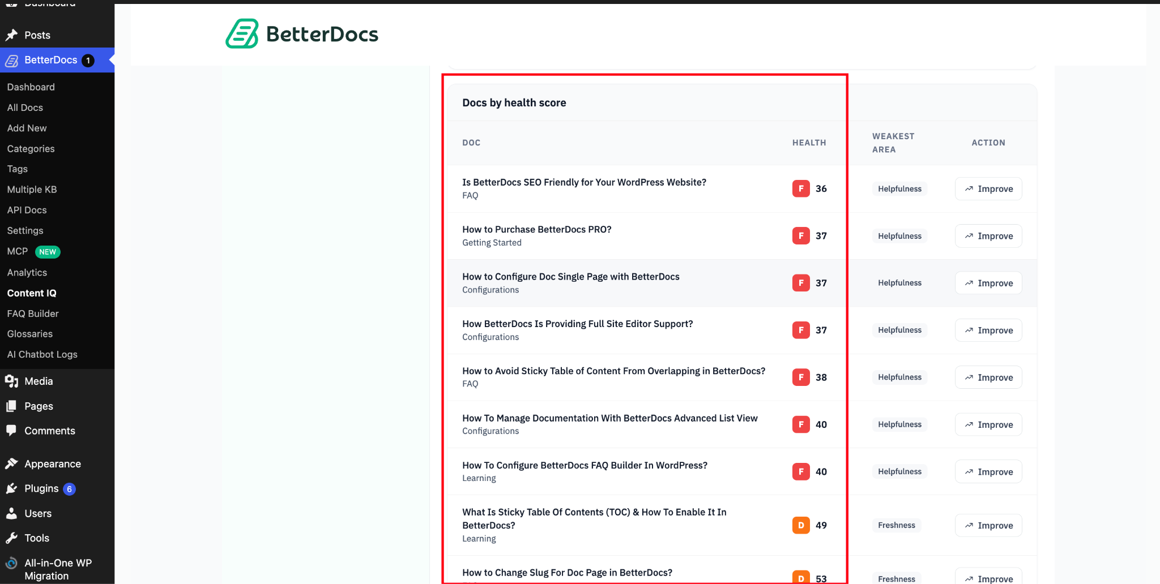
Task: Click the All-in-One WP Migration icon
Action: click(11, 563)
